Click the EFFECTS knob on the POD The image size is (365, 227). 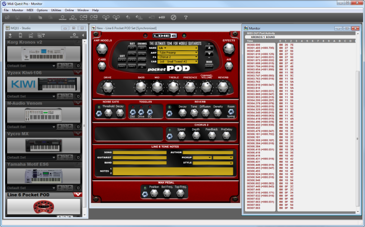click(x=229, y=49)
